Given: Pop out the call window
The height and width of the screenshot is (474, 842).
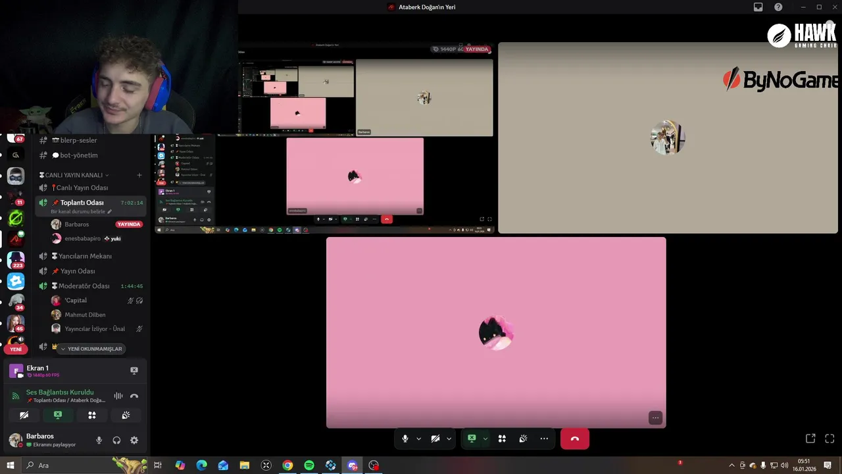Looking at the screenshot, I should (x=810, y=438).
